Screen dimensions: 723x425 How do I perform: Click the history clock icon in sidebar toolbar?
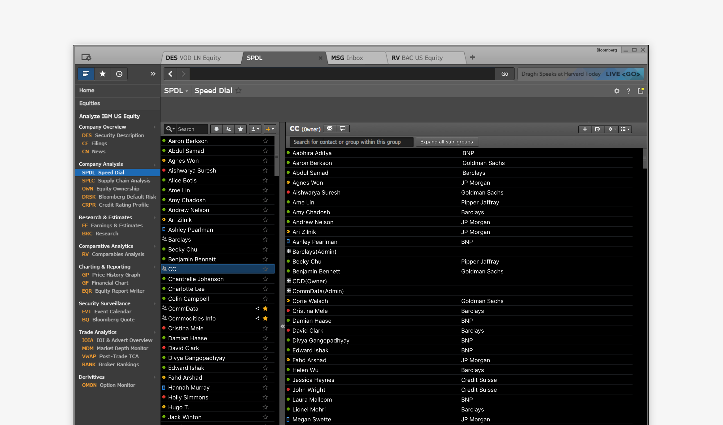tap(119, 74)
